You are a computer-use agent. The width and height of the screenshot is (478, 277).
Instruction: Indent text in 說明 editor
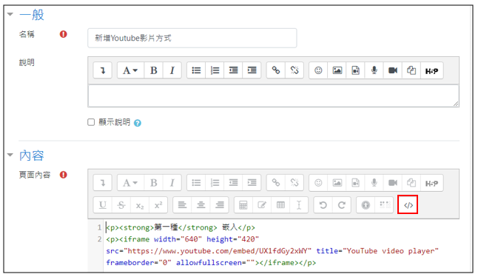[x=252, y=70]
